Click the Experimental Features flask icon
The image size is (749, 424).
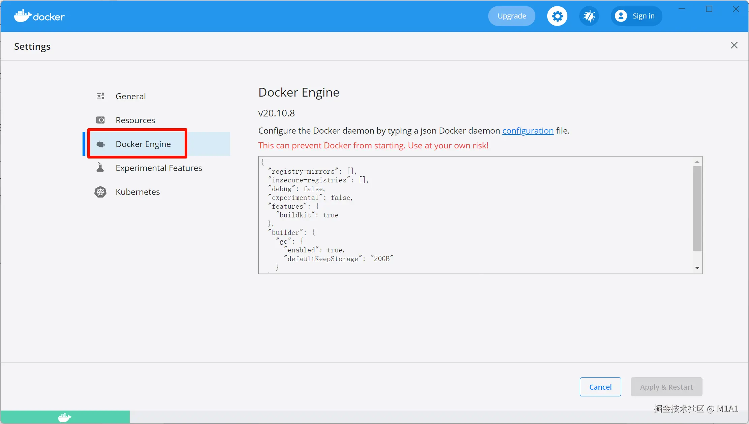100,167
